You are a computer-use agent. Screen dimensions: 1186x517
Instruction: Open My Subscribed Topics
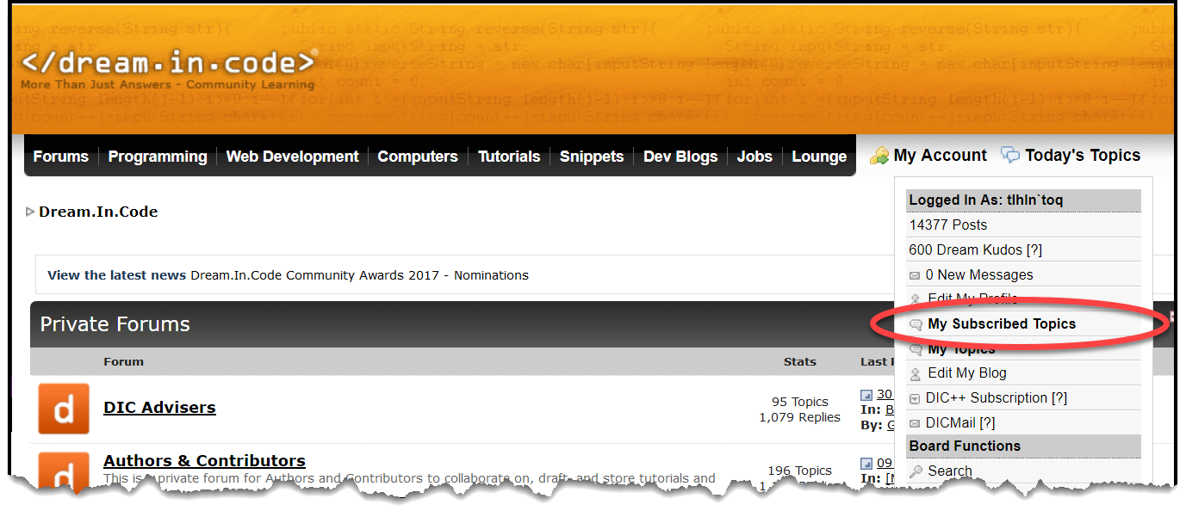tap(1002, 324)
